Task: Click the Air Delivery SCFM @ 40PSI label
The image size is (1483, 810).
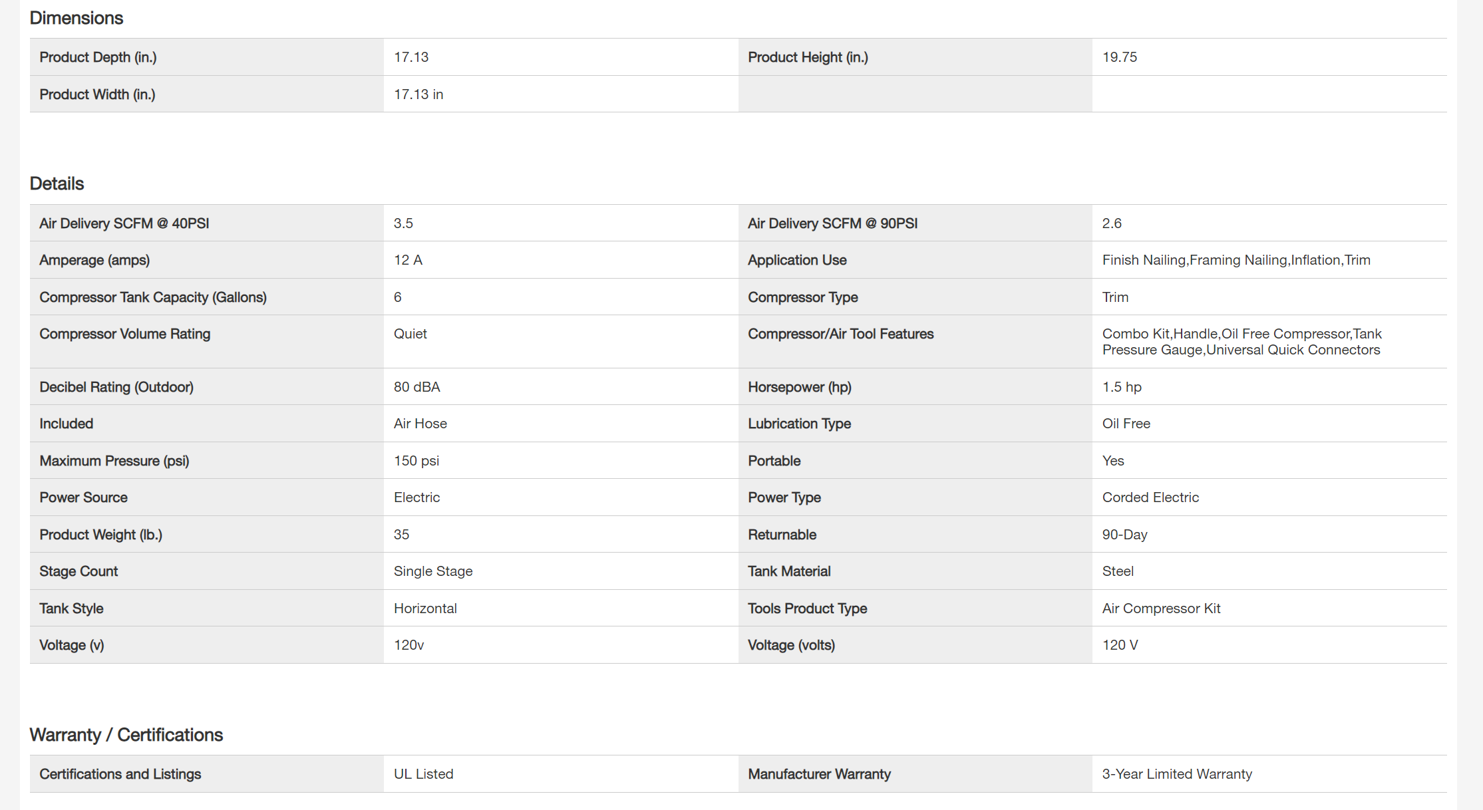Action: (x=124, y=223)
